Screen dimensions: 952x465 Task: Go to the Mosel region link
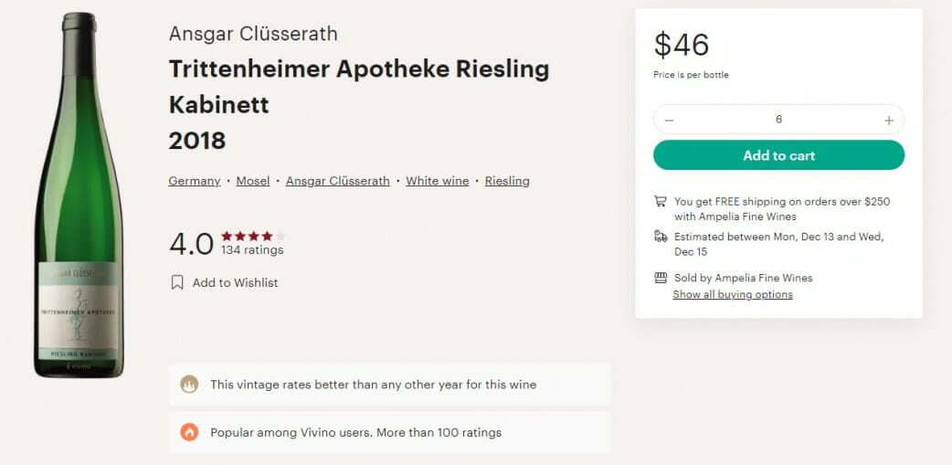pos(253,181)
